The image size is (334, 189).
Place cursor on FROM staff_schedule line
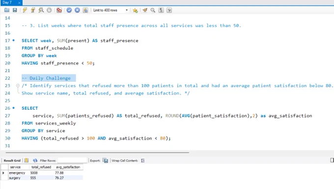(47, 48)
